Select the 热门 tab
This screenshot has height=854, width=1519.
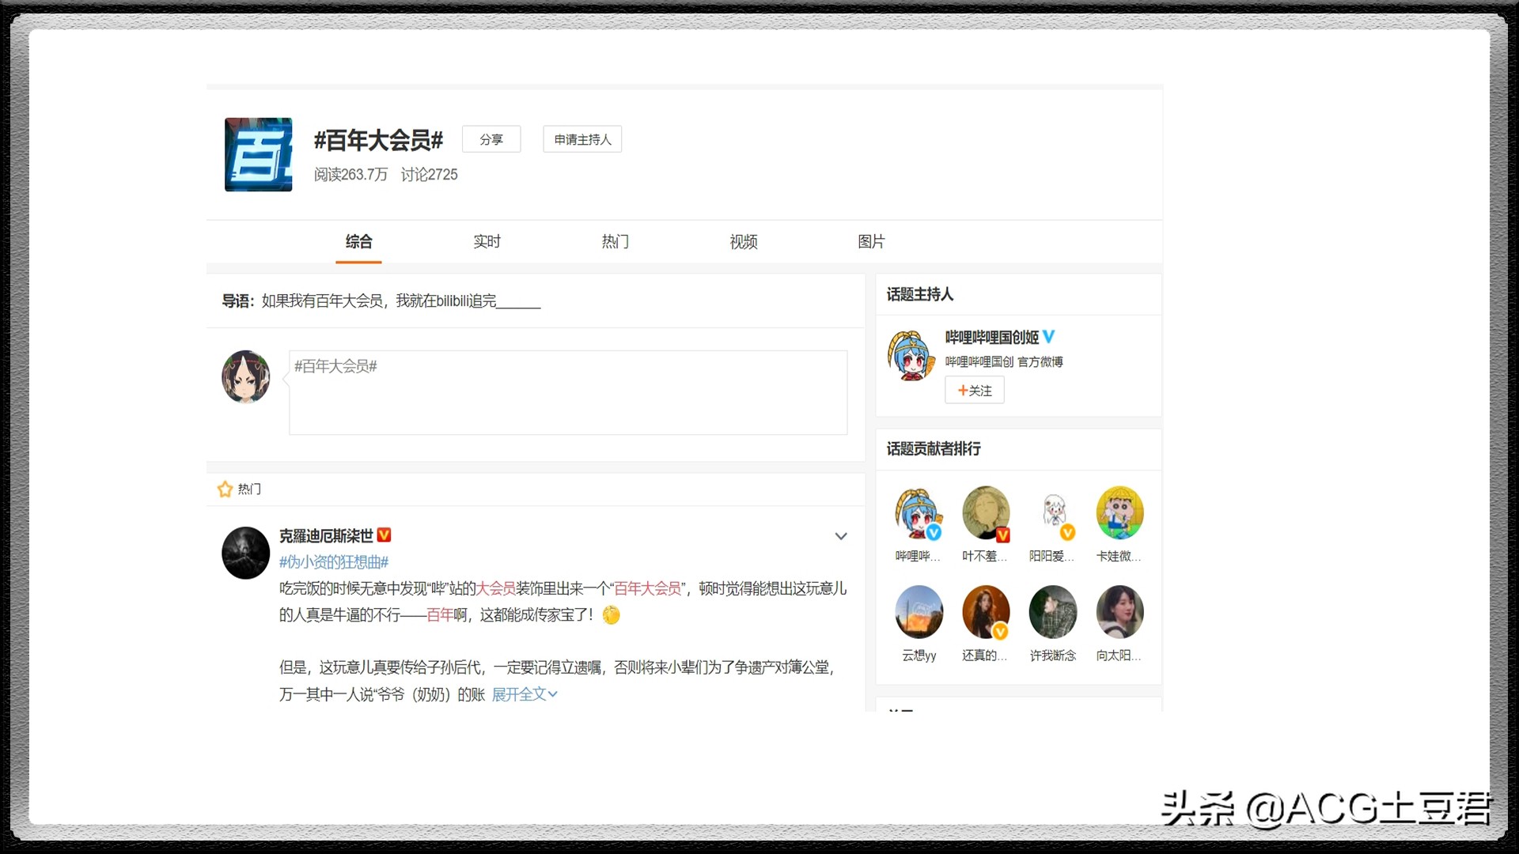(615, 242)
